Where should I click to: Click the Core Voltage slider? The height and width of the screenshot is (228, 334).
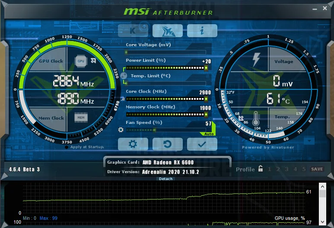(x=166, y=52)
